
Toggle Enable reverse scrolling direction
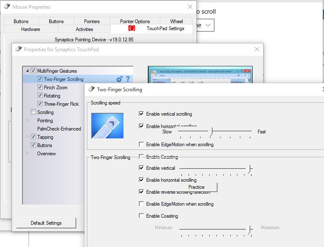coord(141,192)
